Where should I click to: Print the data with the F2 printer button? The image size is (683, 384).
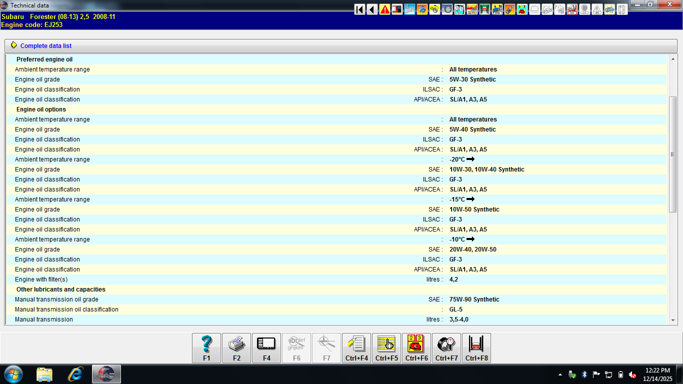click(236, 348)
